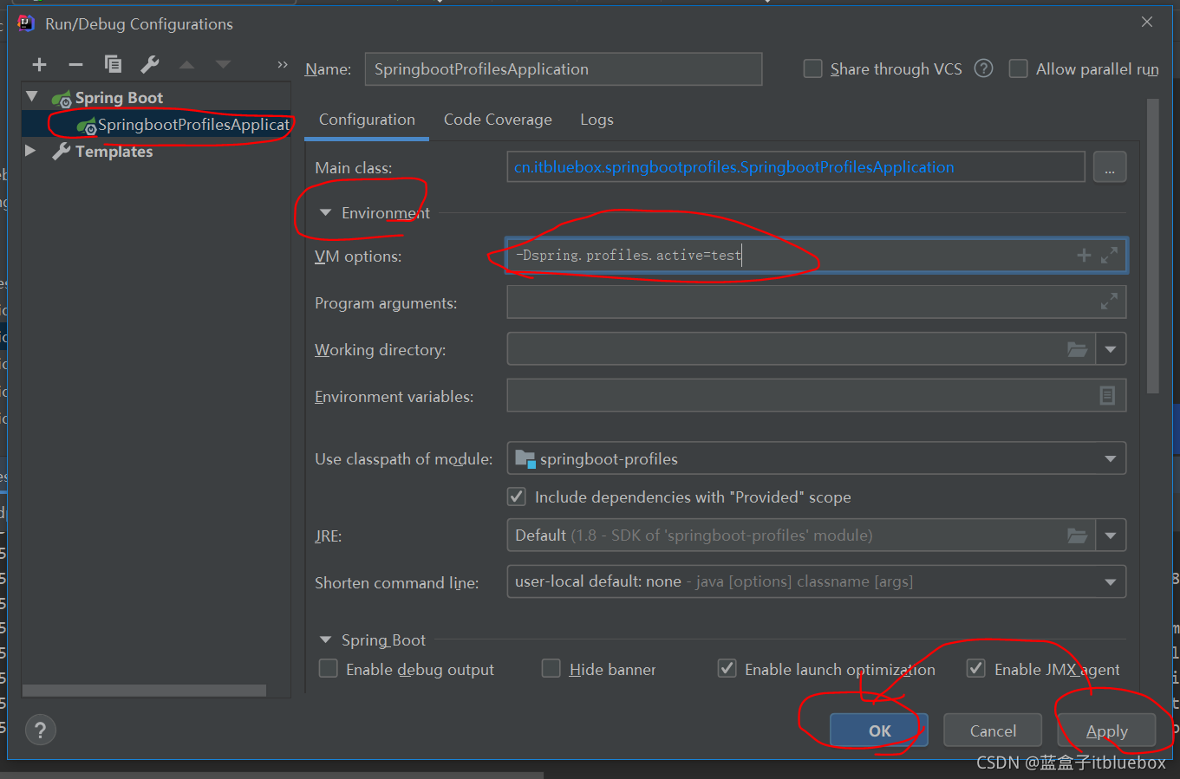Image resolution: width=1180 pixels, height=779 pixels.
Task: Collapse the Spring Boot settings section
Action: 326,639
